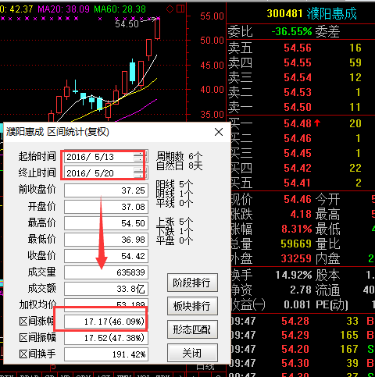Select the 起始时间 date field 2016/5/13
The image size is (375, 377).
point(106,157)
